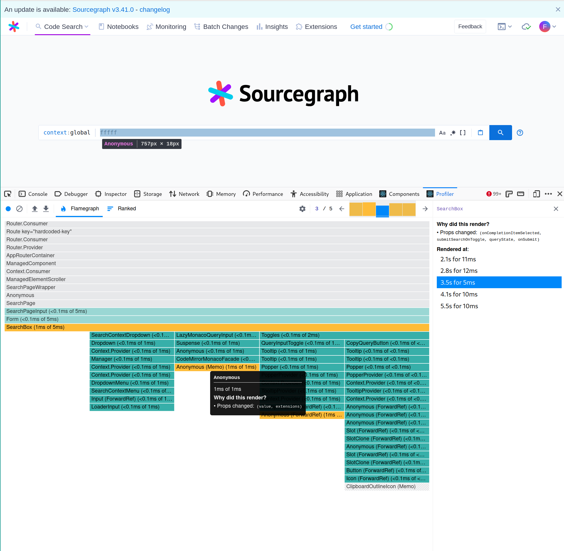Open the React Components tab
This screenshot has height=551, width=564.
pyautogui.click(x=399, y=194)
